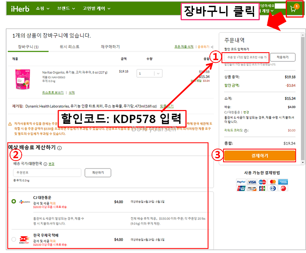Open the product quantity dropdown

point(149,73)
